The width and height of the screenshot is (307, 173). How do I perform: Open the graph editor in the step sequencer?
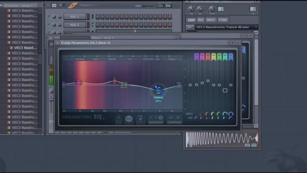click(160, 6)
